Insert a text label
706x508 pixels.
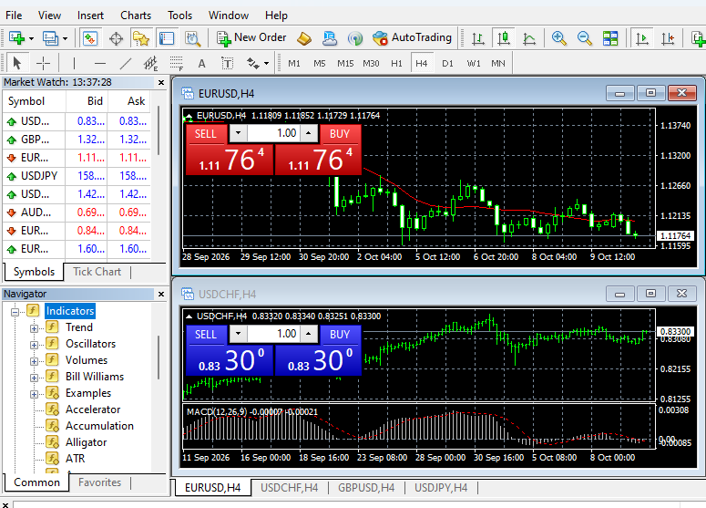click(228, 63)
